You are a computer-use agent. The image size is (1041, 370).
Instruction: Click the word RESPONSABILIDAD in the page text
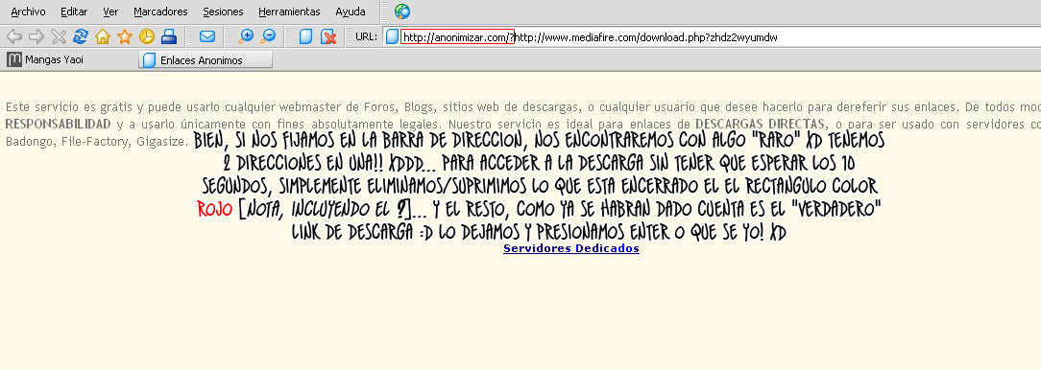click(58, 124)
